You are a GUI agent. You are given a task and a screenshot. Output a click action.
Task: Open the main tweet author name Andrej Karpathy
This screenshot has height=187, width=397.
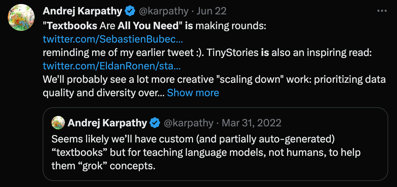(83, 11)
